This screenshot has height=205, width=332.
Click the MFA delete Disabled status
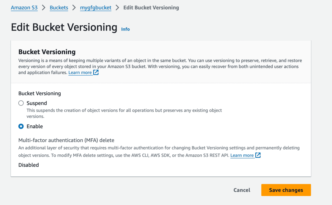click(29, 165)
